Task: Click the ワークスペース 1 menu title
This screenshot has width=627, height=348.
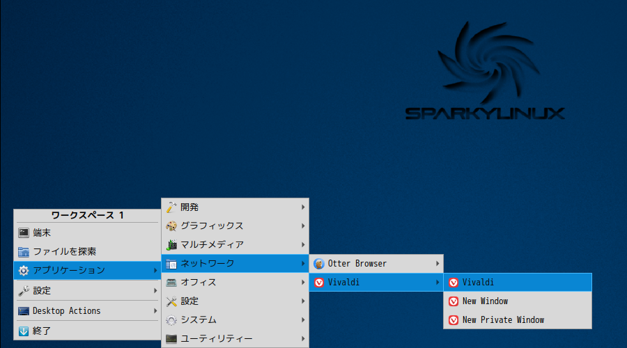Action: (x=87, y=215)
